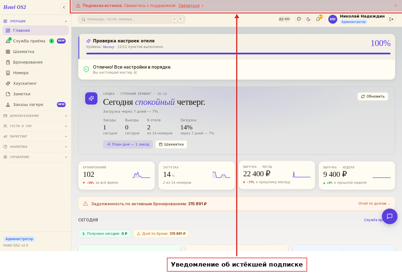This screenshot has height=278, width=402.
Task: Click the debt warning triangle icon
Action: (x=85, y=204)
